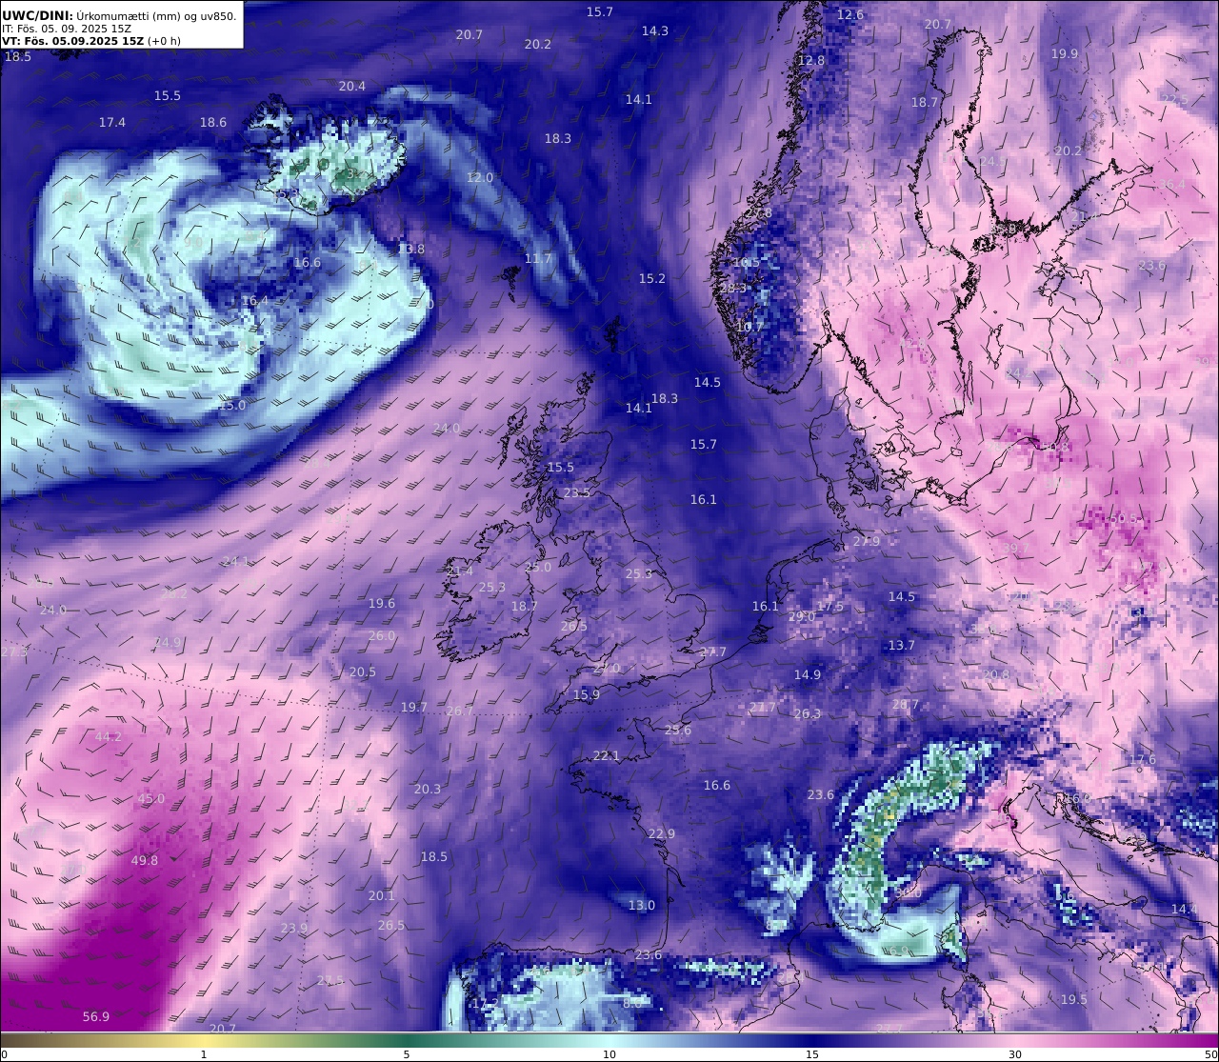Image resolution: width=1219 pixels, height=1062 pixels.
Task: Click the 26.5 map value
Action: [391, 925]
